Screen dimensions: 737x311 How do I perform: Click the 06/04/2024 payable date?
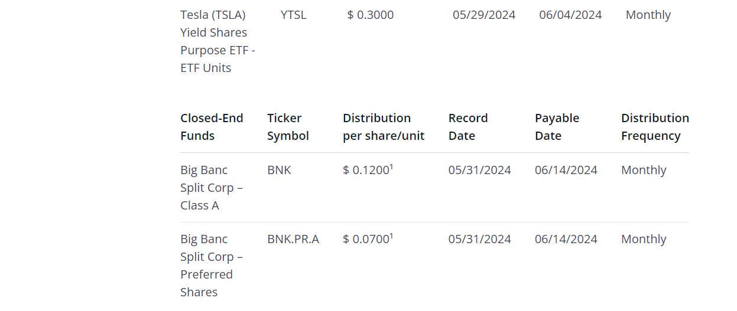click(x=570, y=15)
